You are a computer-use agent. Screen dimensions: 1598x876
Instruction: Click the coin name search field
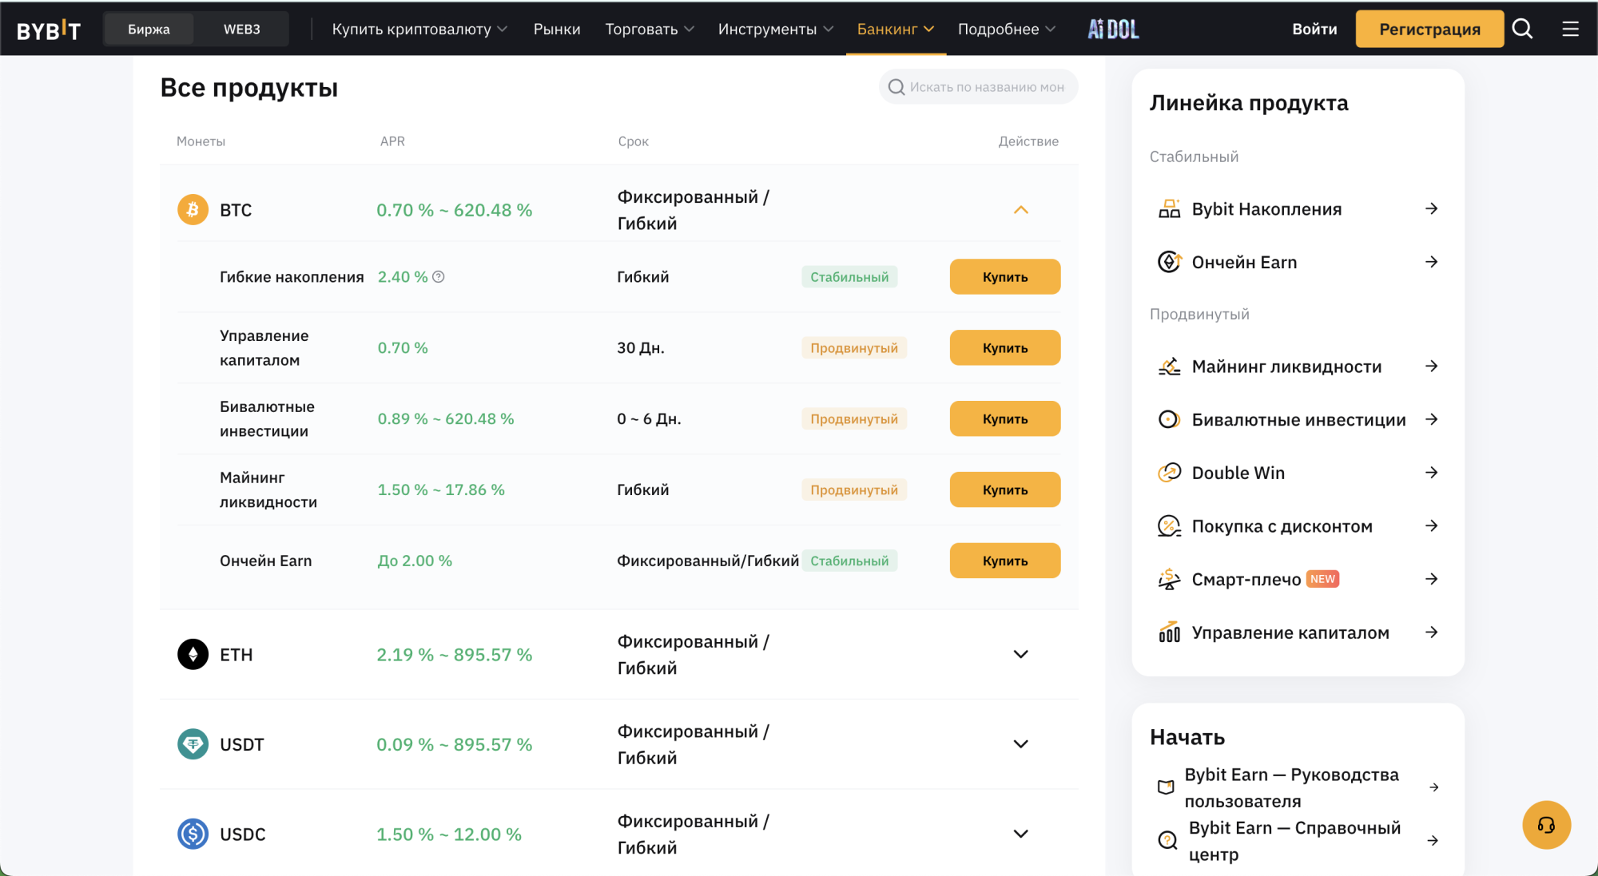(x=985, y=87)
